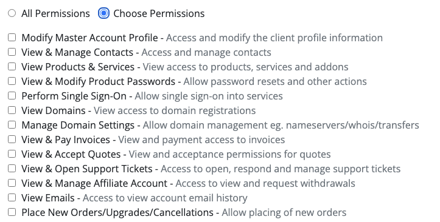440x222 pixels.
Task: Check the View & Accept Quotes box
Action: (x=12, y=153)
